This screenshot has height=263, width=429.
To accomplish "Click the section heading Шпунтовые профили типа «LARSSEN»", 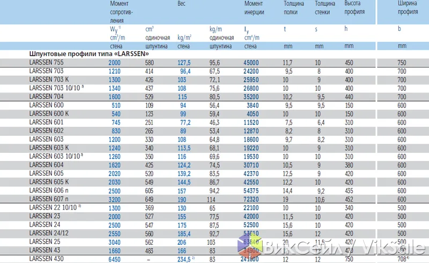I will pyautogui.click(x=89, y=54).
